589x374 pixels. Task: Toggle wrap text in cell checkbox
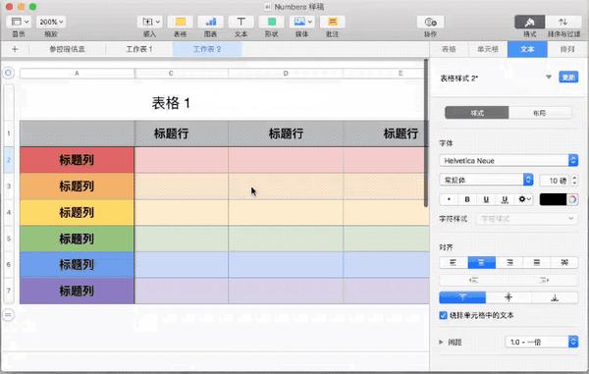click(444, 315)
